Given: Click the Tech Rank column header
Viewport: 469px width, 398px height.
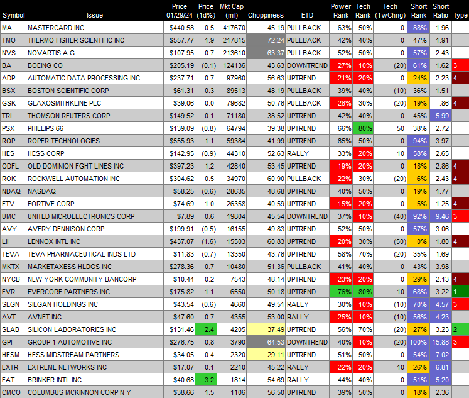Looking at the screenshot, I should pos(363,11).
